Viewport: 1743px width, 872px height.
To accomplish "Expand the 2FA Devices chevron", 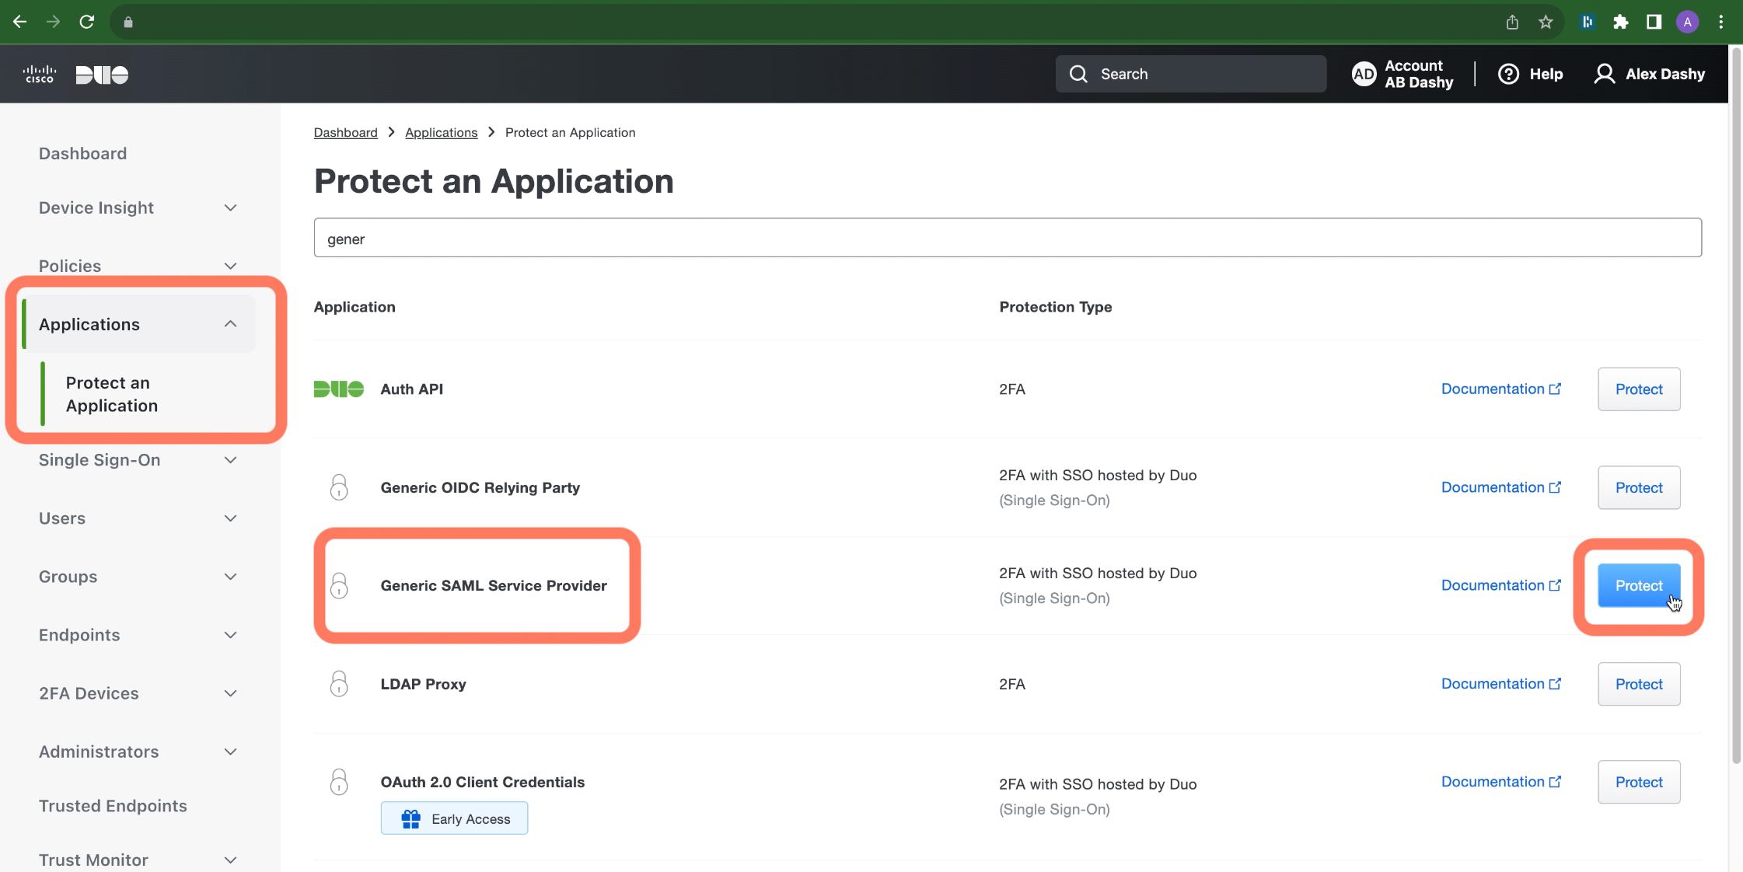I will (230, 693).
